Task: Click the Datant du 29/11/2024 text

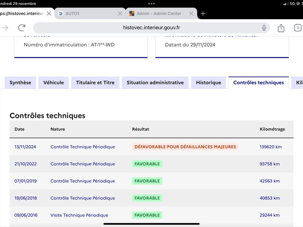Action: pos(190,45)
